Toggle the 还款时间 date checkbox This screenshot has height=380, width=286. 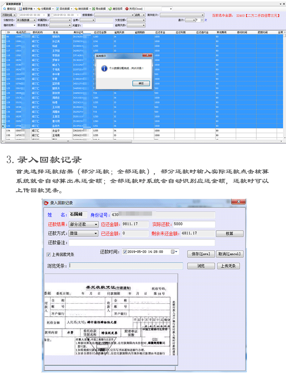pos(125,252)
